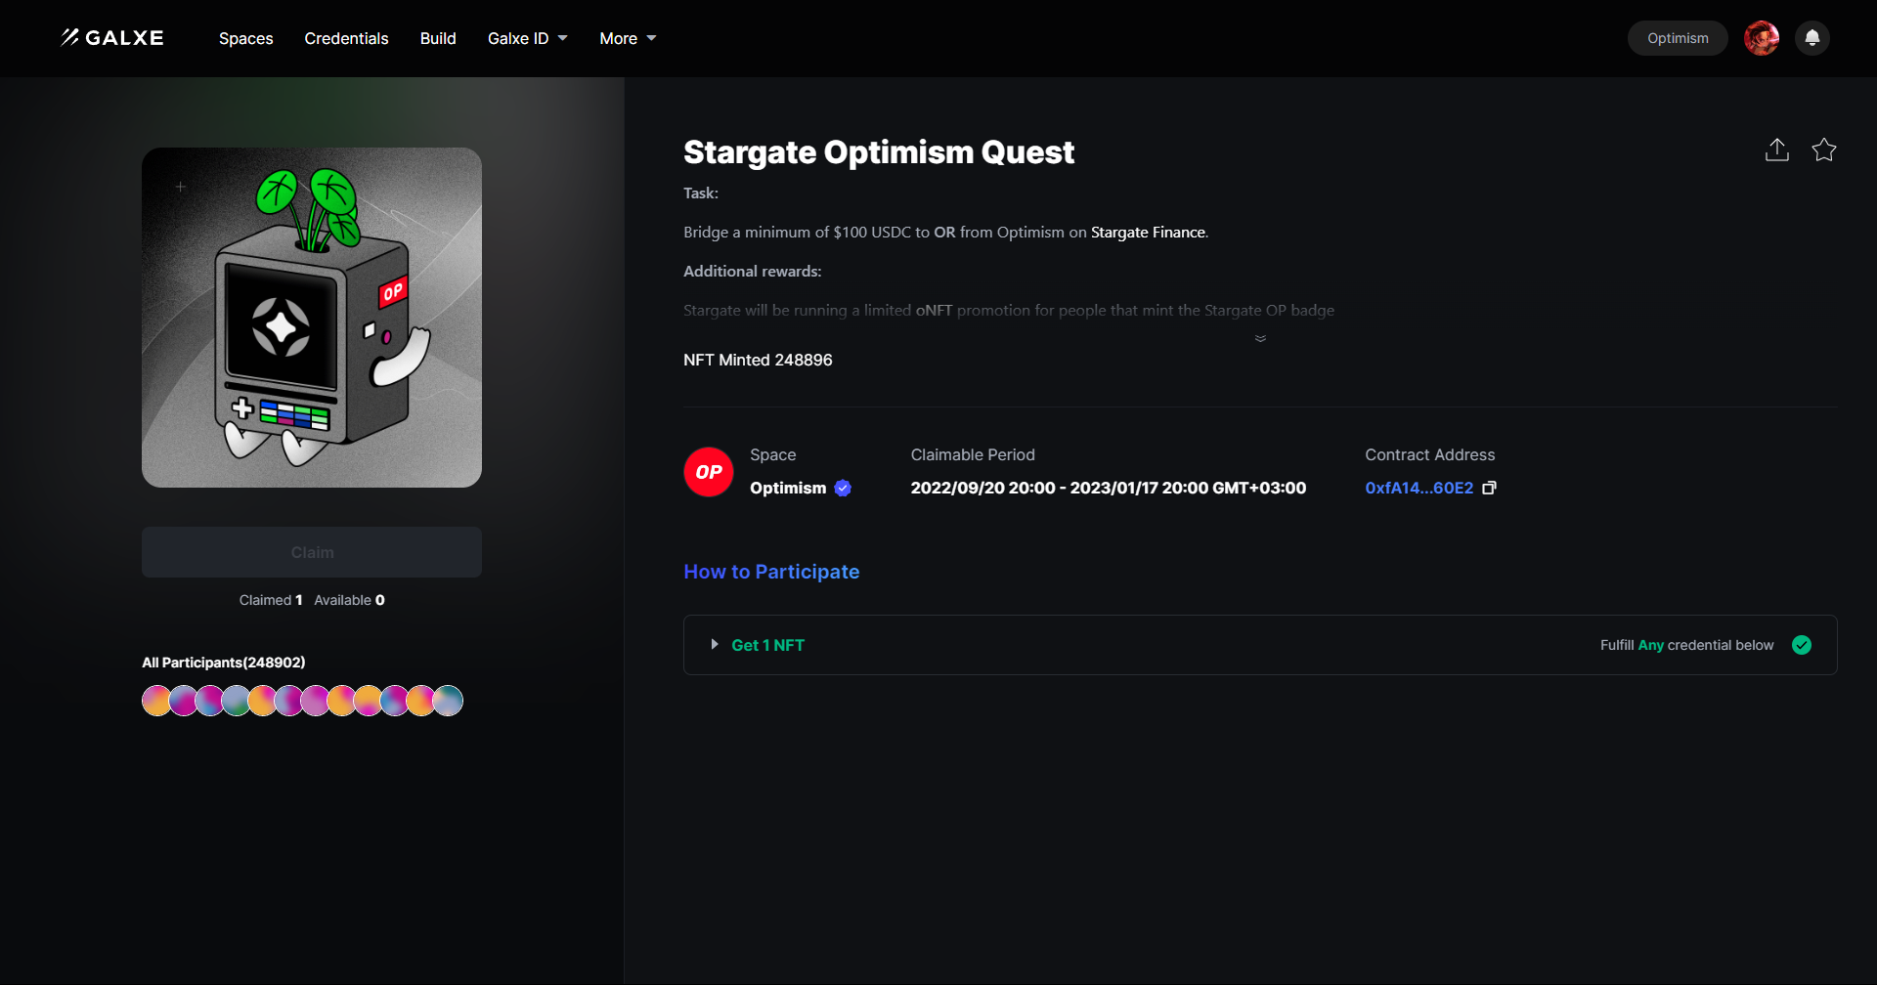The height and width of the screenshot is (985, 1877).
Task: Click the NFT Minted 248896 text
Action: (758, 360)
